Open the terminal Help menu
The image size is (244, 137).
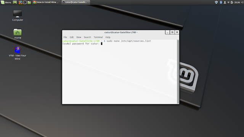[108, 37]
